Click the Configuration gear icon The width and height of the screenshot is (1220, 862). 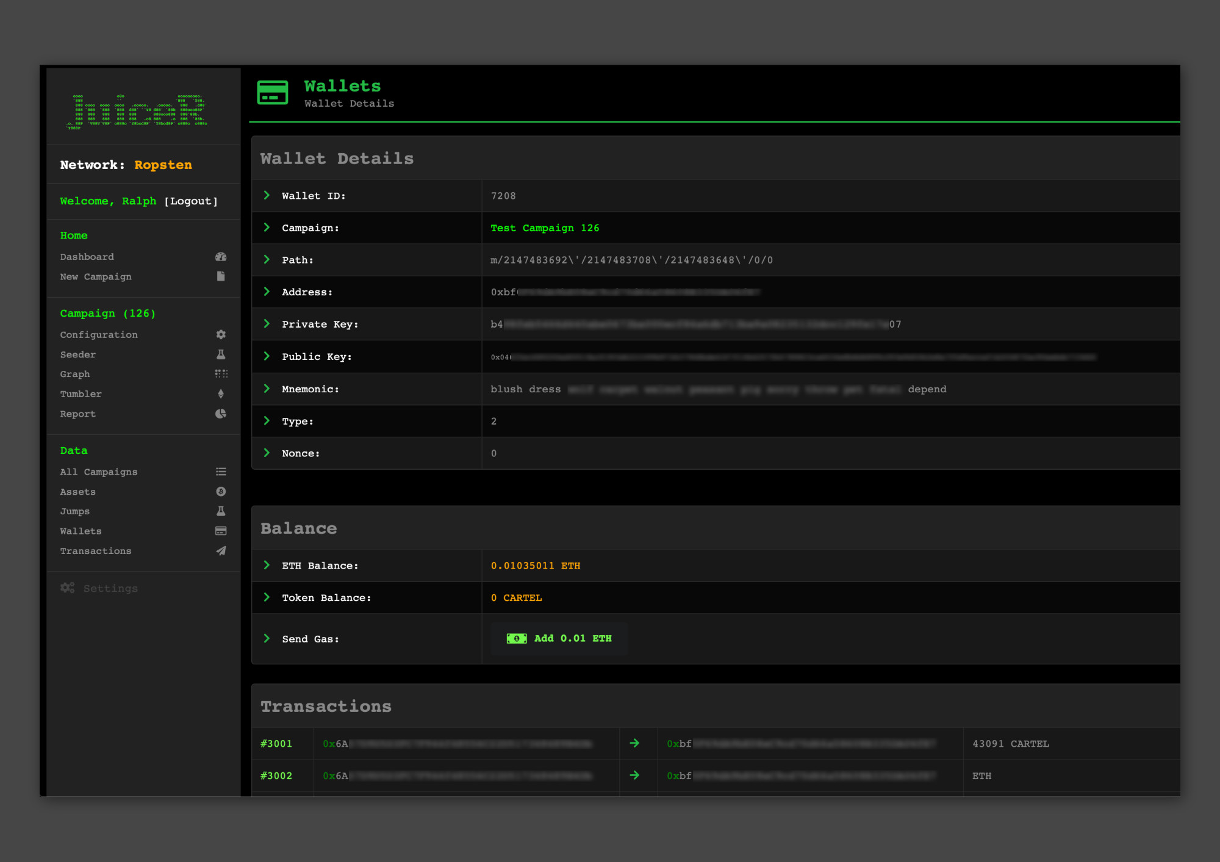221,334
